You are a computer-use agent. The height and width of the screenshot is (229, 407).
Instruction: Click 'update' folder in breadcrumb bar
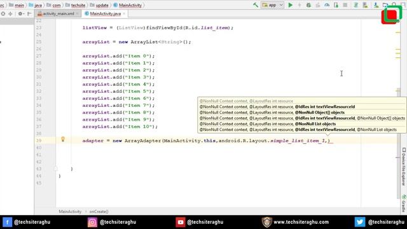tap(99, 5)
